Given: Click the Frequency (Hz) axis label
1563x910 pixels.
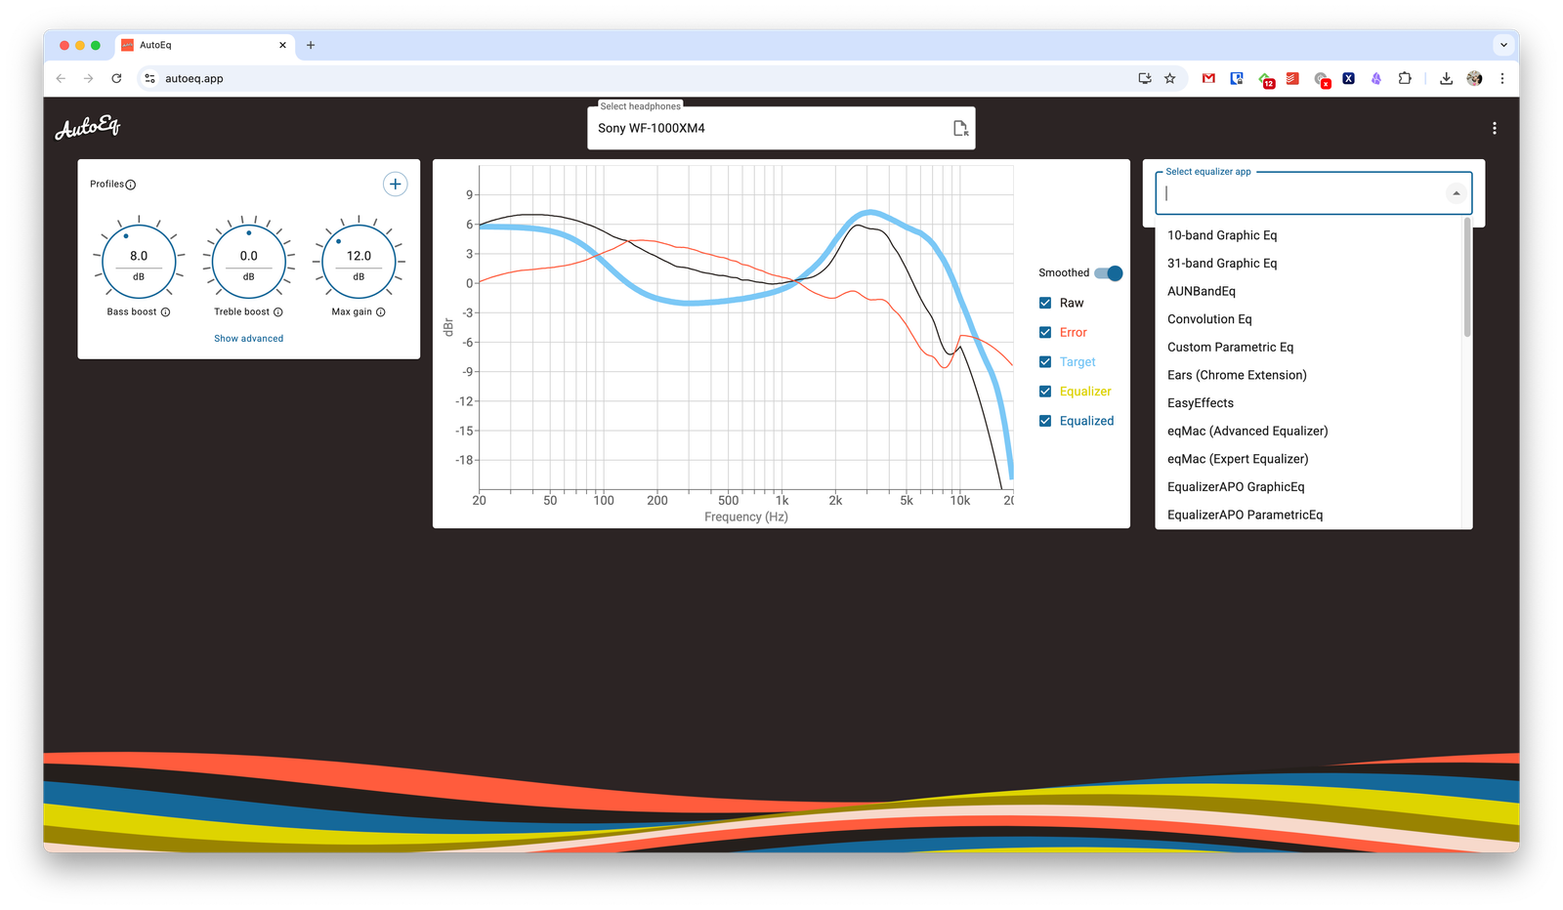Looking at the screenshot, I should [x=746, y=517].
